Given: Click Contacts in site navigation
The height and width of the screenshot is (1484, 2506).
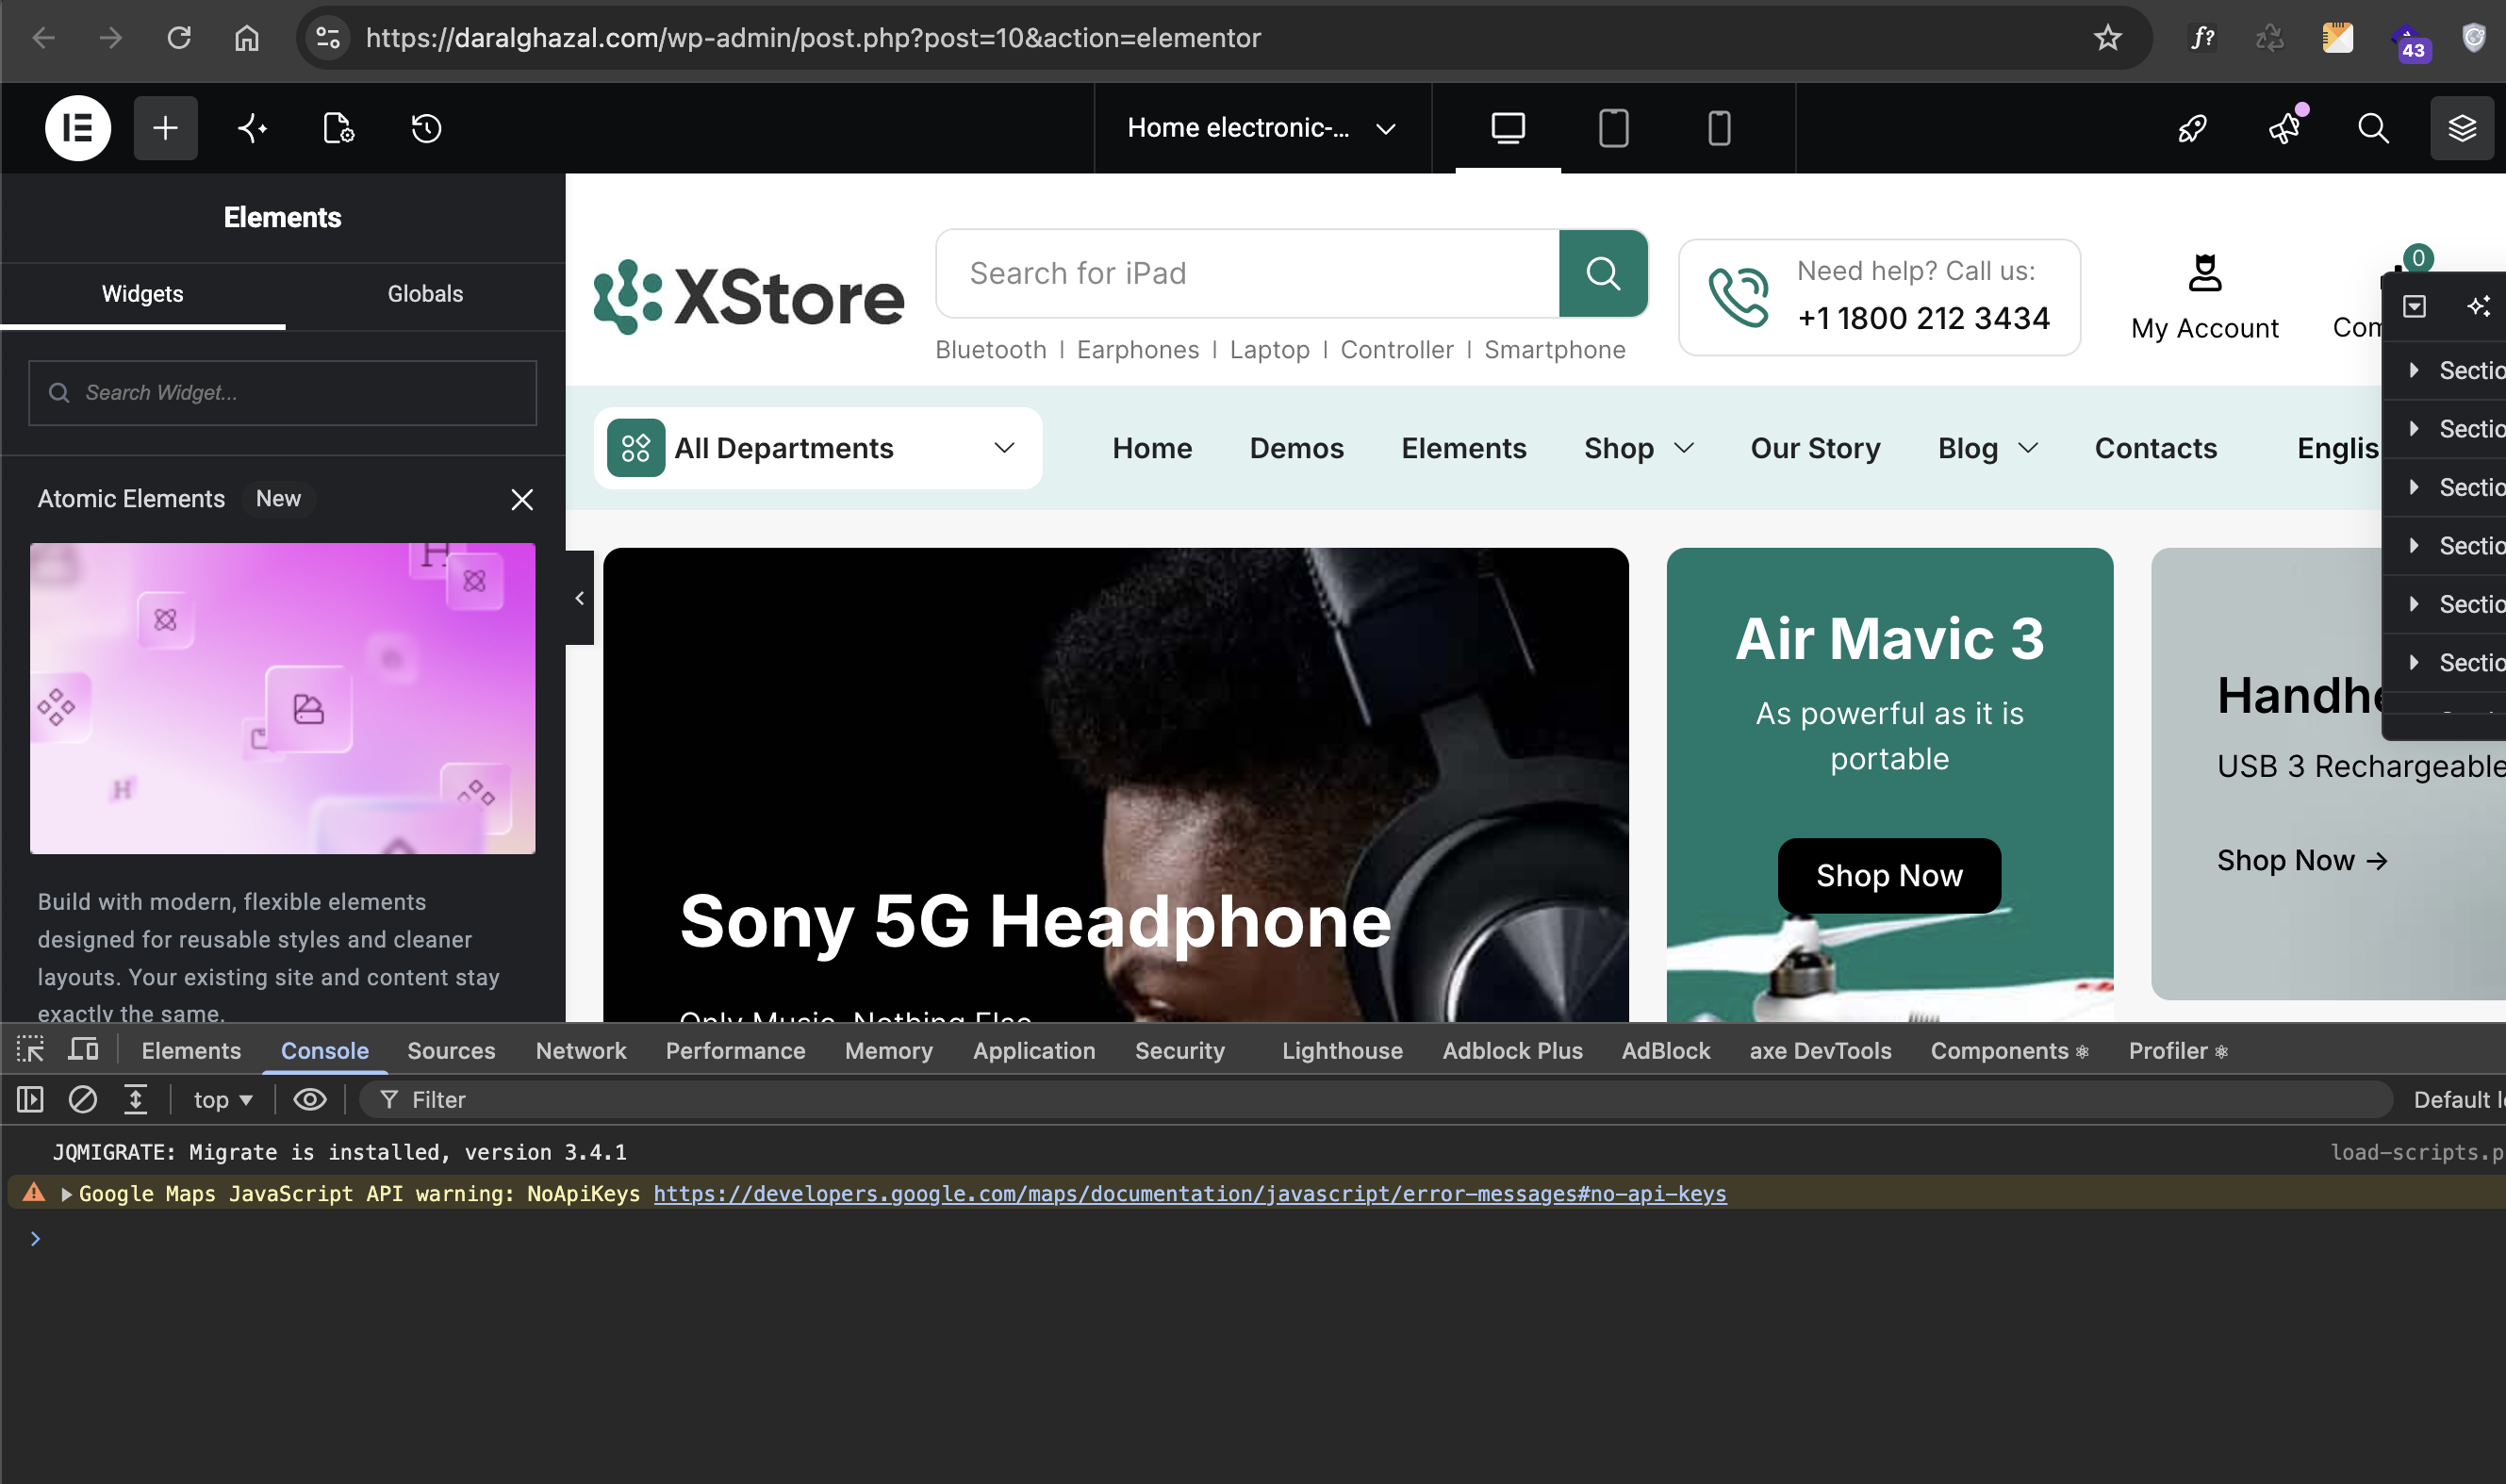Looking at the screenshot, I should 2156,448.
